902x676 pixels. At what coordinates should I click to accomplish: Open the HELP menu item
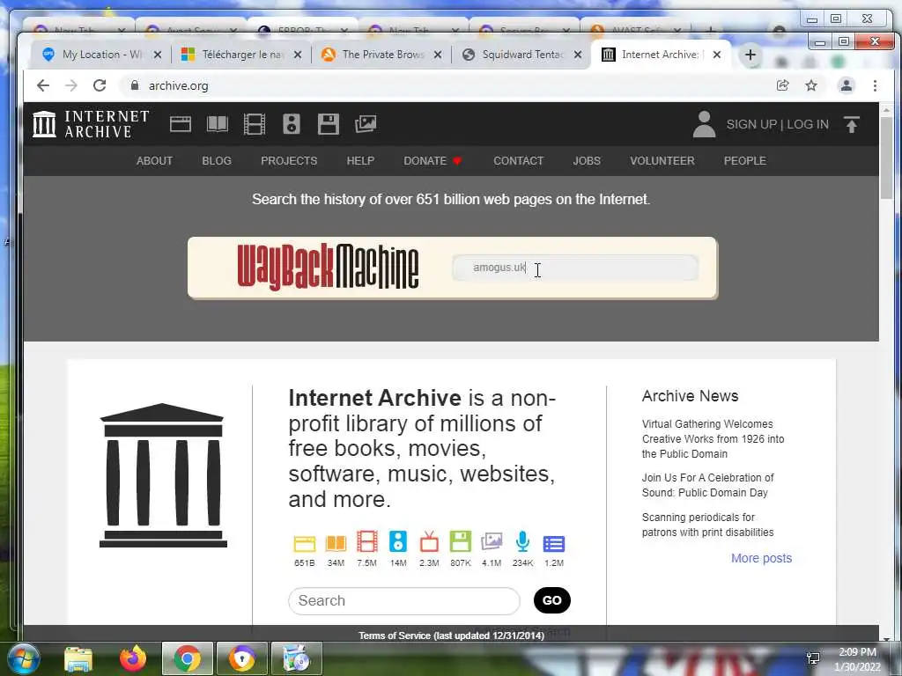pyautogui.click(x=360, y=161)
